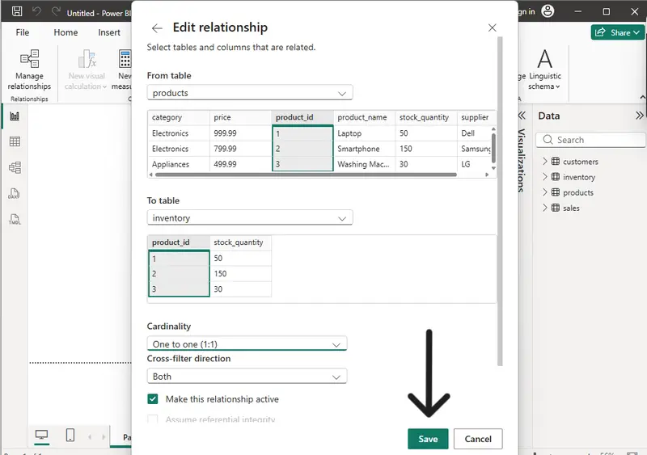Switch to the Insert ribbon tab
647x455 pixels.
tap(109, 32)
